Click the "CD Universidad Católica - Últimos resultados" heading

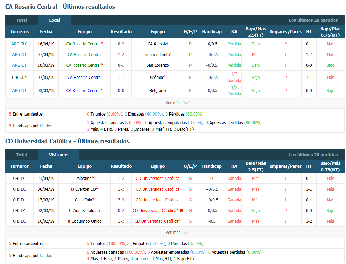[67, 141]
